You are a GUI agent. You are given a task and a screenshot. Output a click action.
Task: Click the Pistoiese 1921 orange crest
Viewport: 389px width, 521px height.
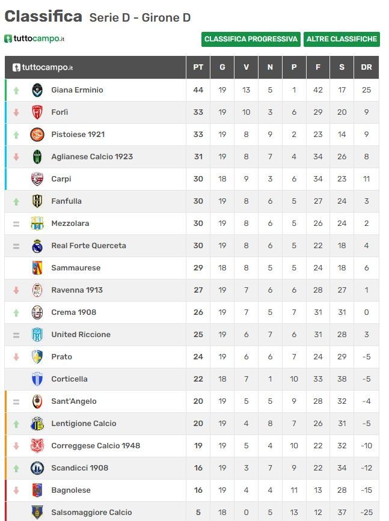37,135
